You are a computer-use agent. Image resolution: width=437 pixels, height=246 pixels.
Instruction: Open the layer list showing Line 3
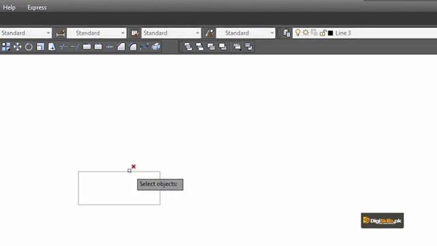(365, 33)
